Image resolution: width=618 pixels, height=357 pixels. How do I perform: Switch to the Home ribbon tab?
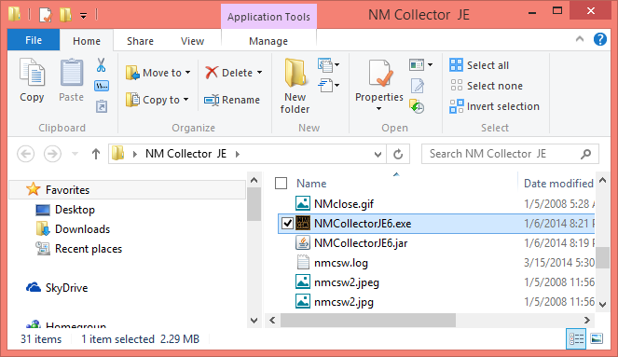coord(87,41)
